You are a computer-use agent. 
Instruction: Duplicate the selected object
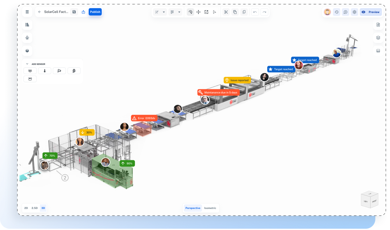click(244, 12)
